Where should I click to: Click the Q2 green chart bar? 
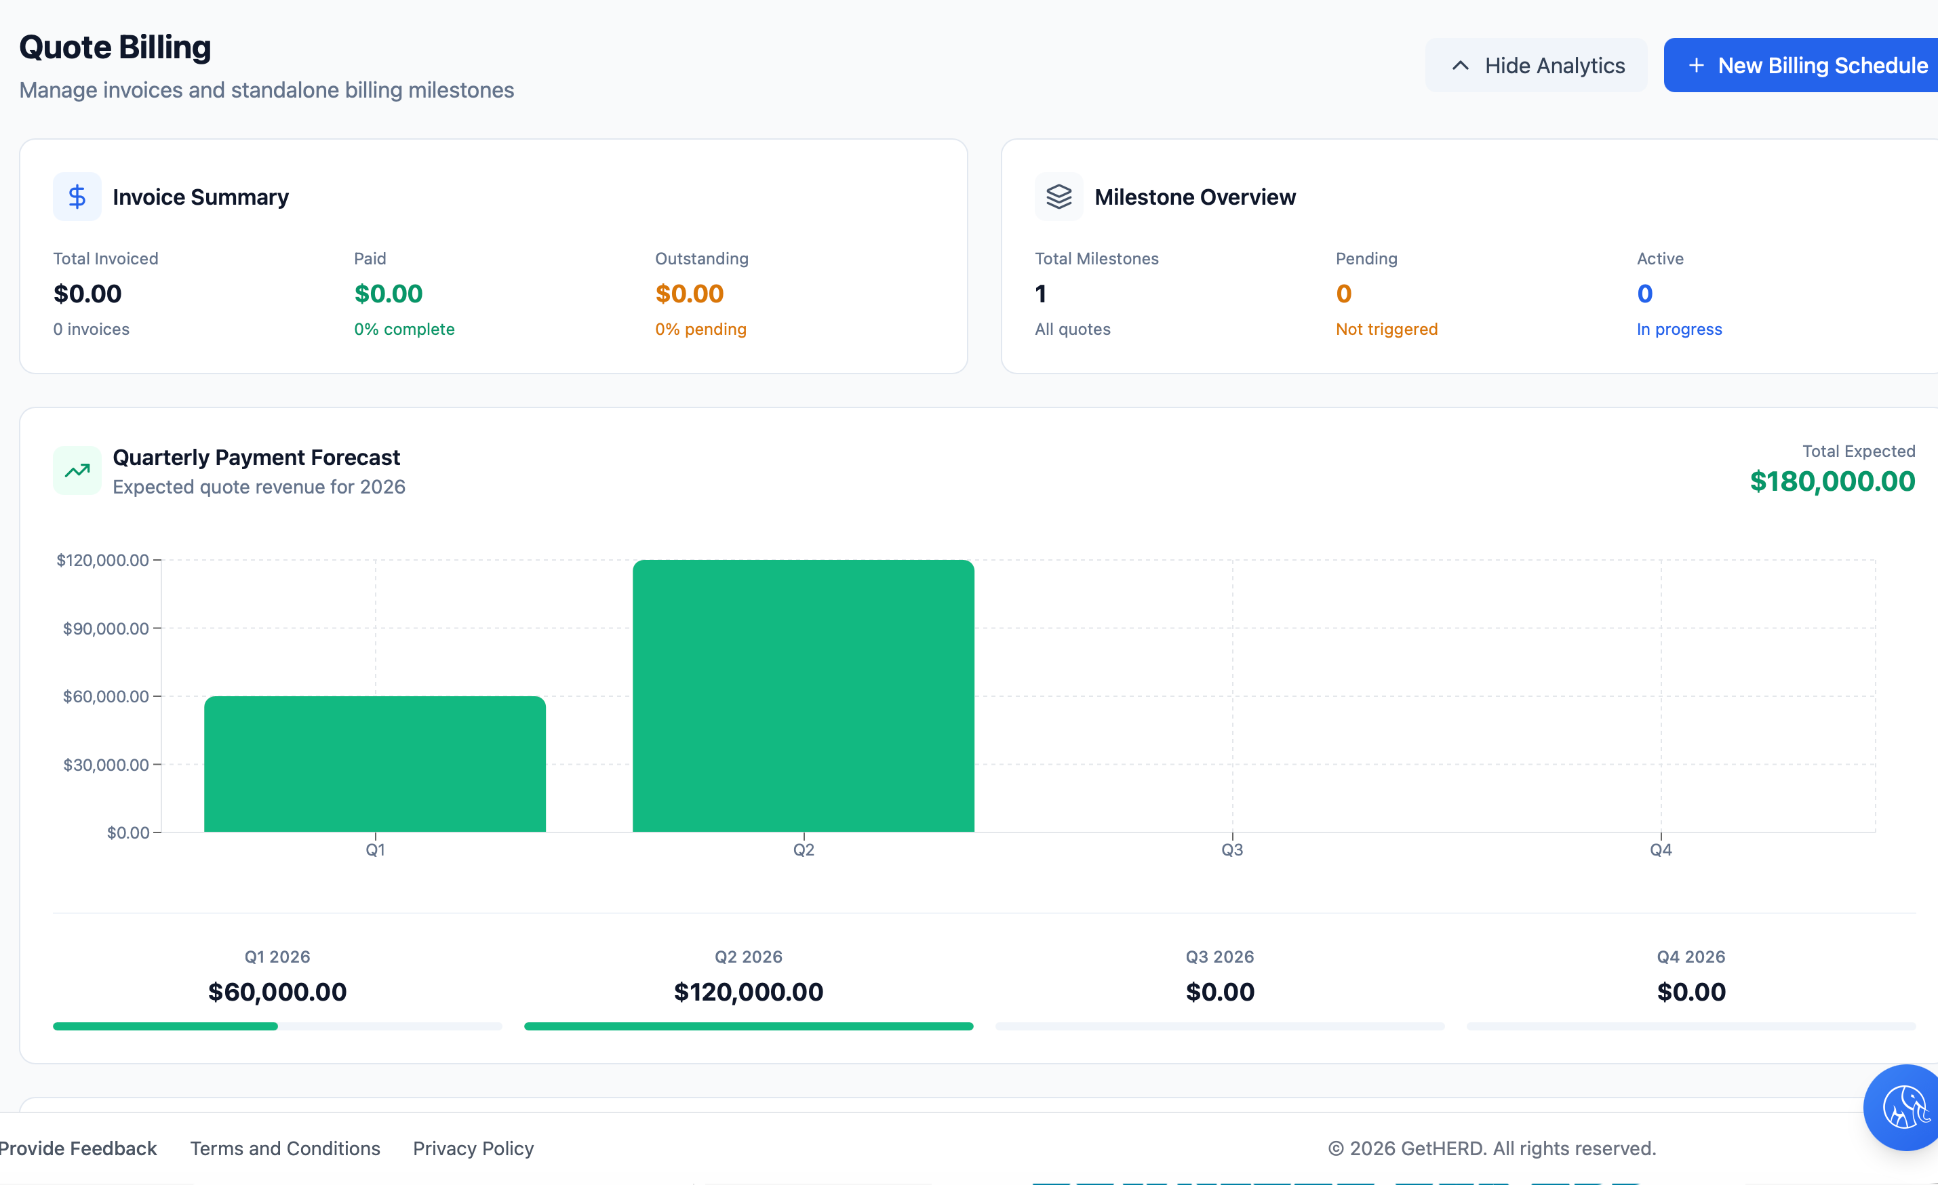(x=803, y=696)
